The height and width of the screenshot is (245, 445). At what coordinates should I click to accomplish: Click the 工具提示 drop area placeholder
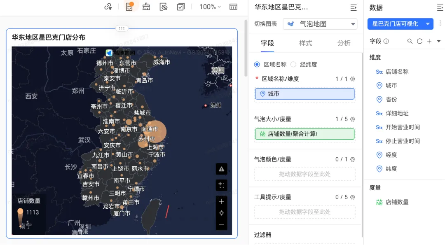tap(305, 212)
